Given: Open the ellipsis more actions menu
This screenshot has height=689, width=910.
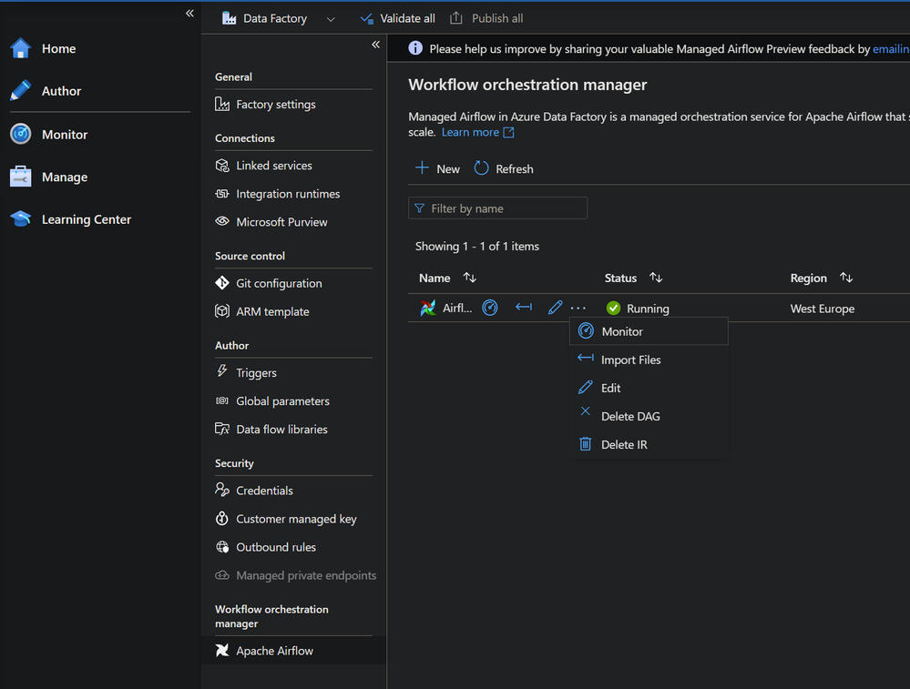Looking at the screenshot, I should tap(578, 308).
